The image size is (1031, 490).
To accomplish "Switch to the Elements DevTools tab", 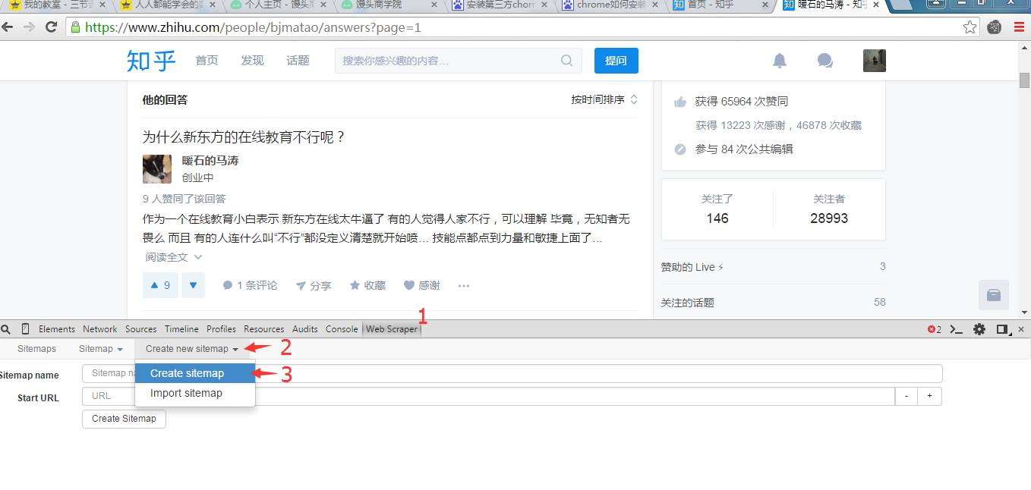I will tap(57, 329).
